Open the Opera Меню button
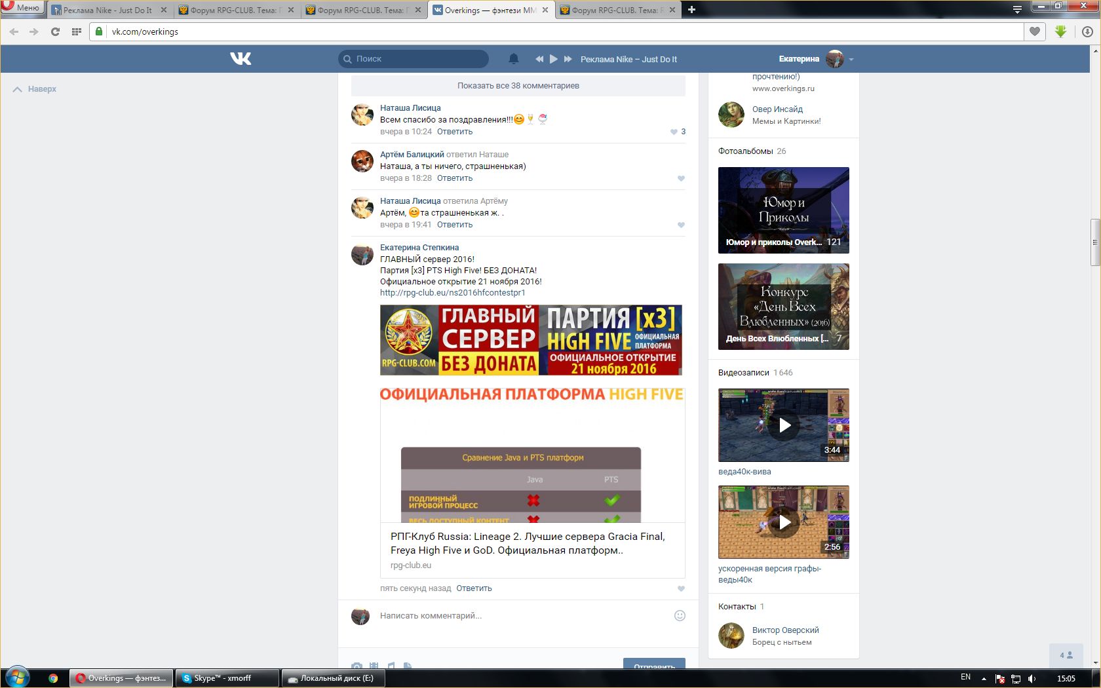Screen dimensions: 1101x688 point(22,7)
